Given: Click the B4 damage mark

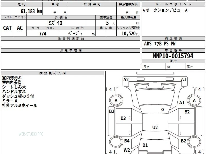Looking at the screenshot, I should click(x=127, y=141).
